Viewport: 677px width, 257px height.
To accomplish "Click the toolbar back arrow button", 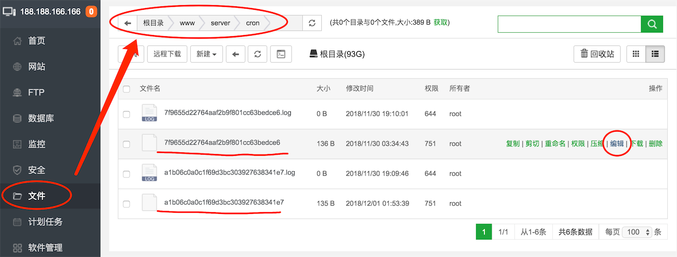I will 236,54.
